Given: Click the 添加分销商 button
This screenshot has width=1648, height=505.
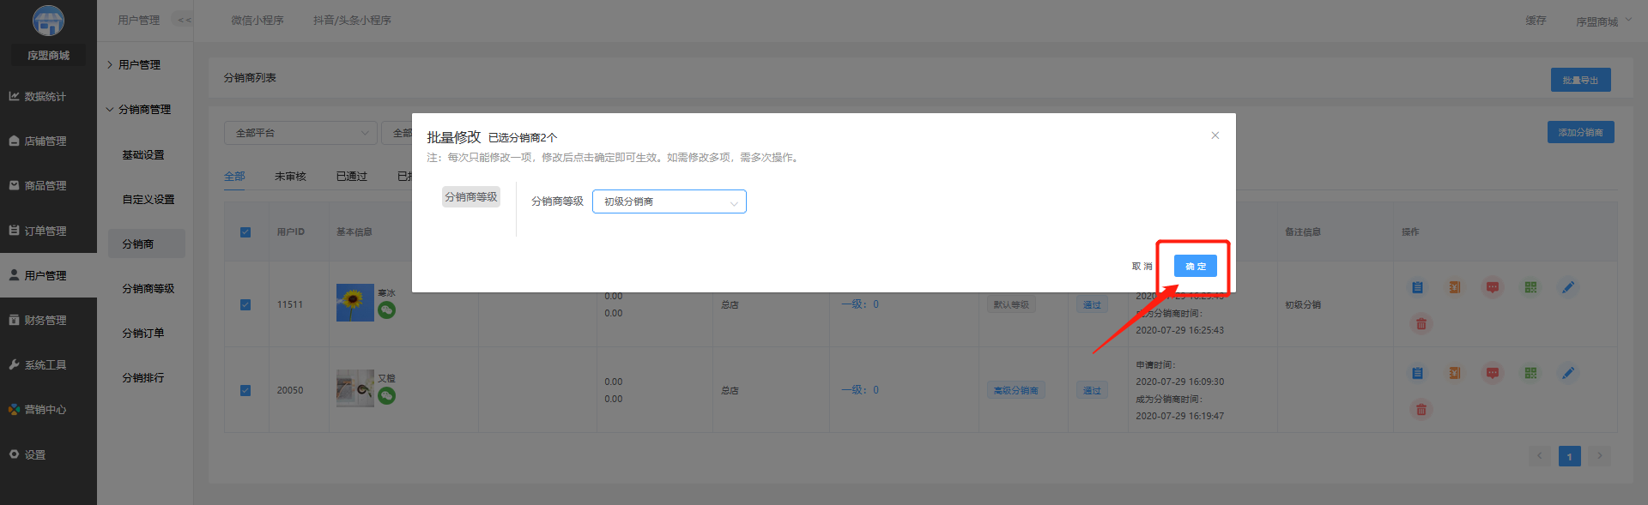Looking at the screenshot, I should 1580,132.
